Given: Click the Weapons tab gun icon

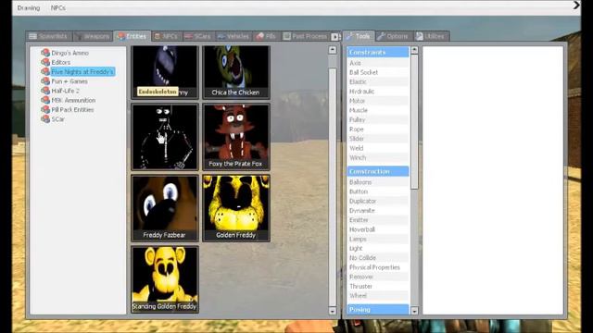Looking at the screenshot, I should (78, 36).
